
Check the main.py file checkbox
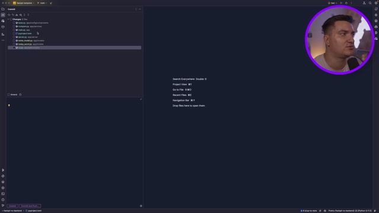pyautogui.click(x=14, y=30)
